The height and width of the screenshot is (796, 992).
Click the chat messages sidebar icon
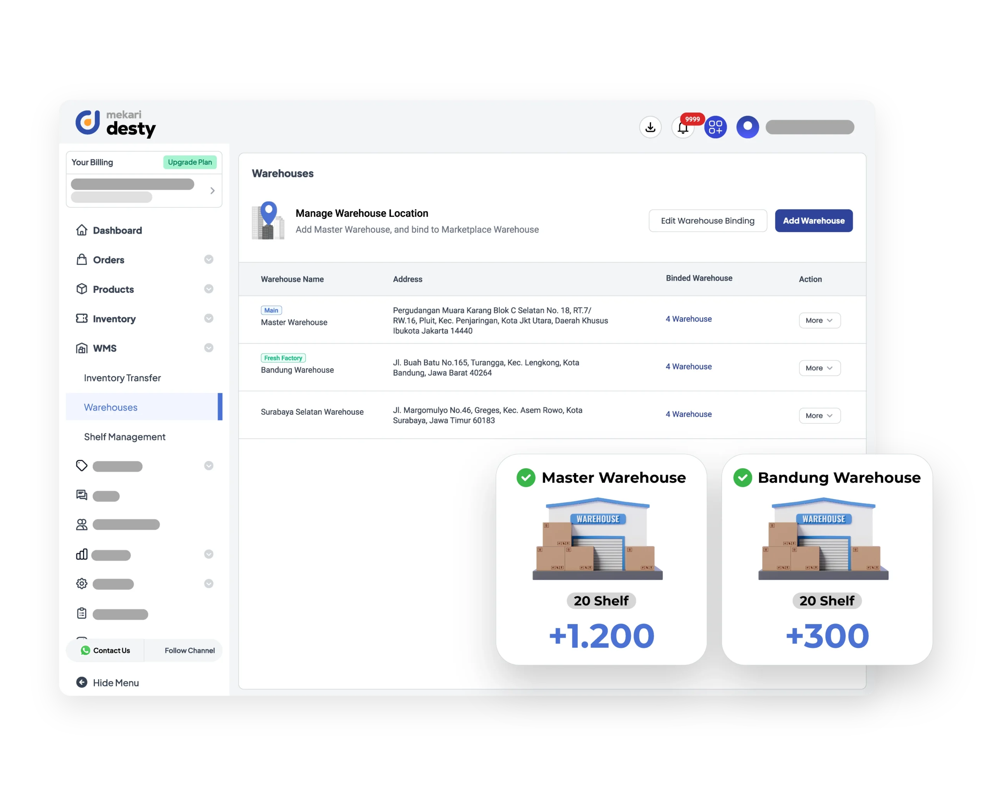82,495
